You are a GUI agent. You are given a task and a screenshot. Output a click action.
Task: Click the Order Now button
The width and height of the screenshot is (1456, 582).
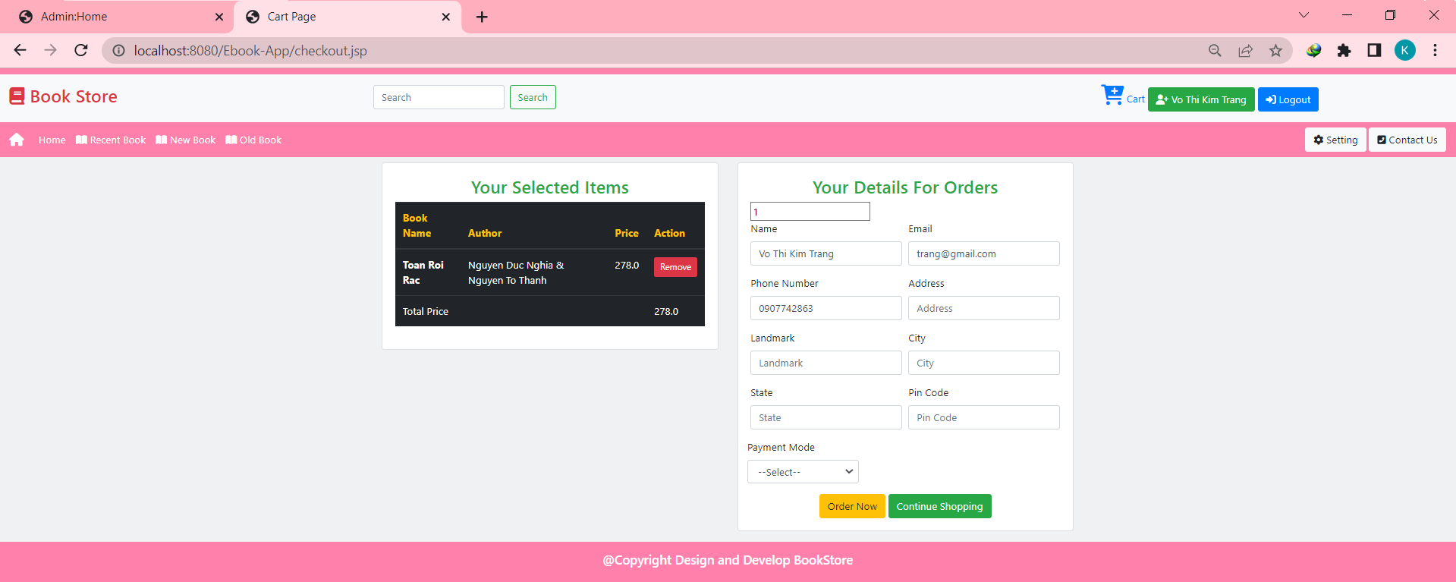coord(852,506)
